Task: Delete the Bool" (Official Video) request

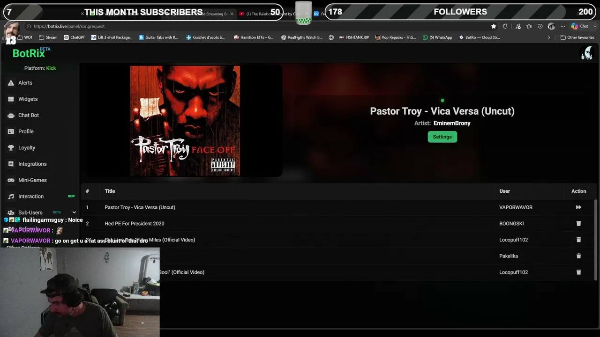Action: point(578,272)
